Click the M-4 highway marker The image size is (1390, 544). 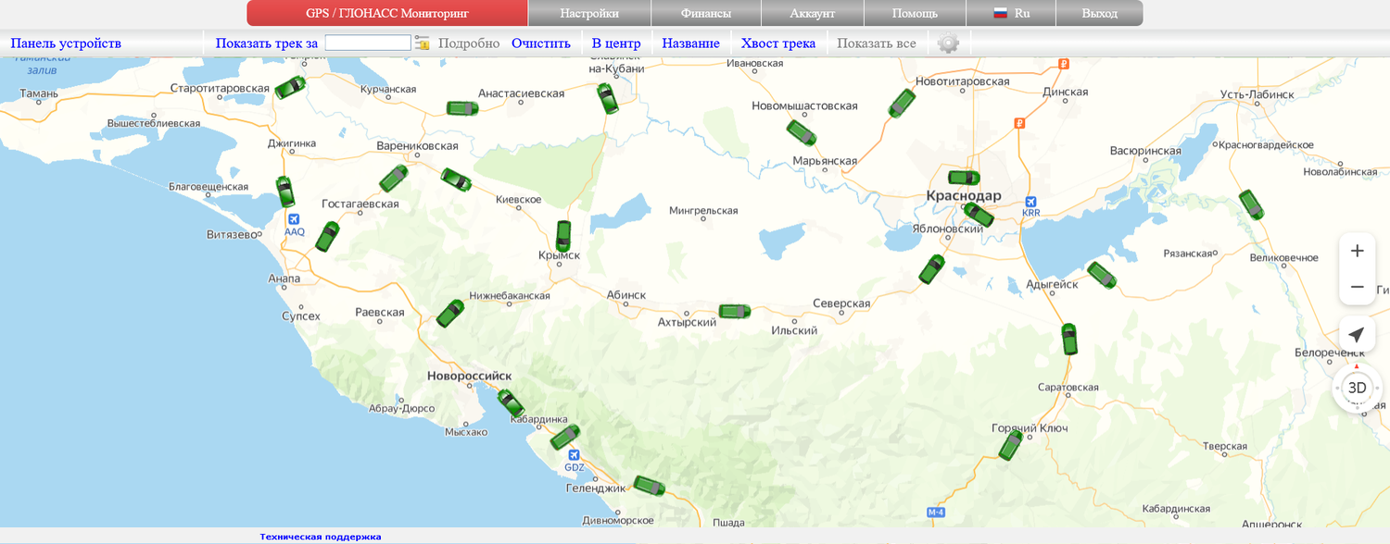coord(935,512)
